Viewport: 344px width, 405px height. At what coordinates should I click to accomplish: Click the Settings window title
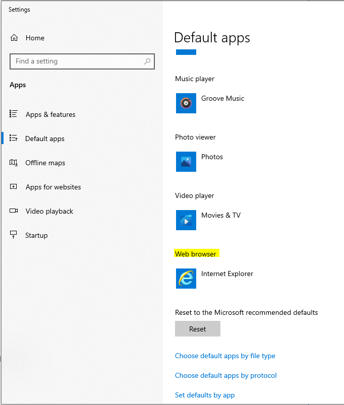19,10
